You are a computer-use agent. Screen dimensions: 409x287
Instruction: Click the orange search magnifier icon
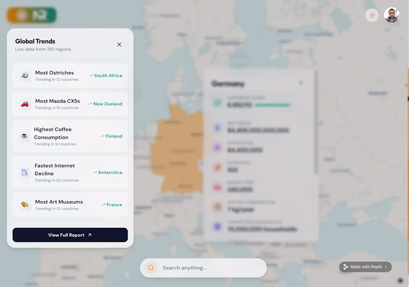[151, 268]
